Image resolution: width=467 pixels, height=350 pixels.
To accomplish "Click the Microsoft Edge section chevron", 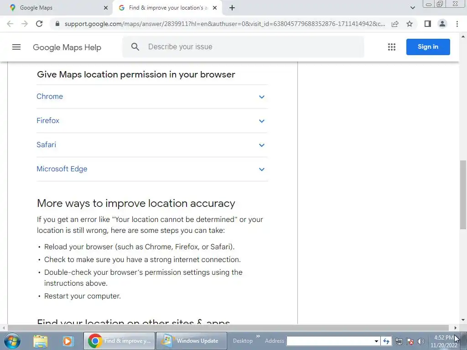I will pos(261,169).
